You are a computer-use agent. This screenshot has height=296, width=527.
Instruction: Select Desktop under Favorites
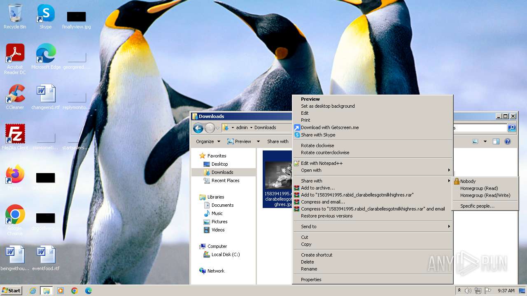[219, 164]
